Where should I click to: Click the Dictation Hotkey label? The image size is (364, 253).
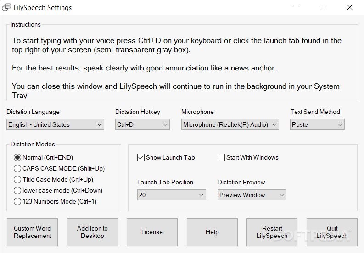[x=138, y=112]
